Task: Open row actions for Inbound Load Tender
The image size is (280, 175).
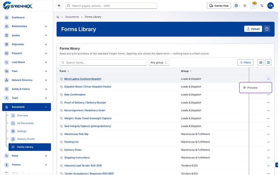Action: coord(268,166)
